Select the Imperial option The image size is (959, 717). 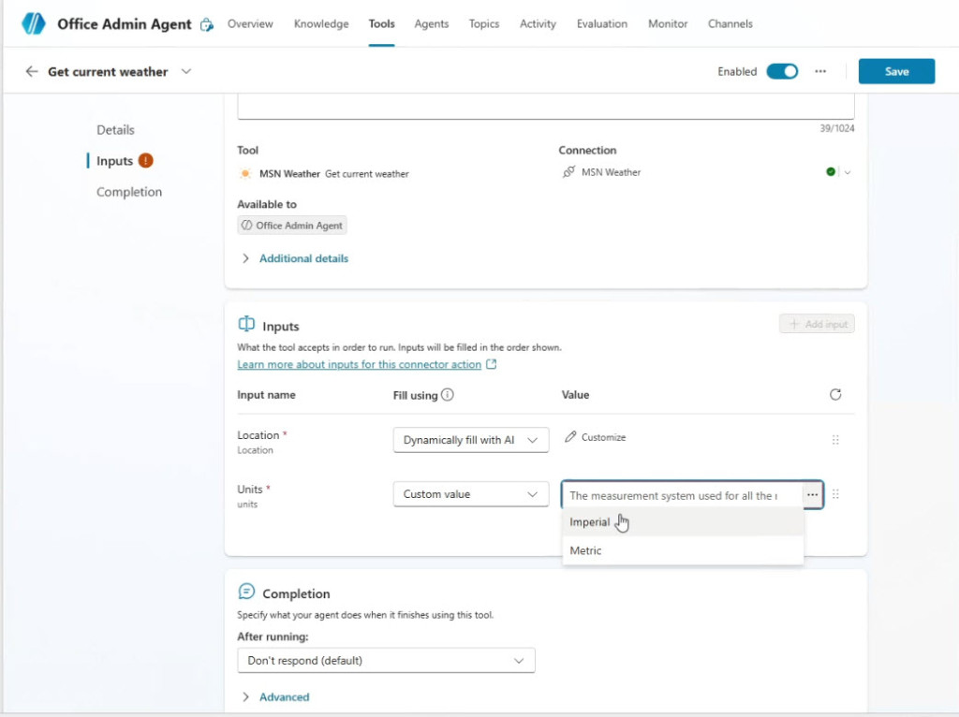click(683, 522)
